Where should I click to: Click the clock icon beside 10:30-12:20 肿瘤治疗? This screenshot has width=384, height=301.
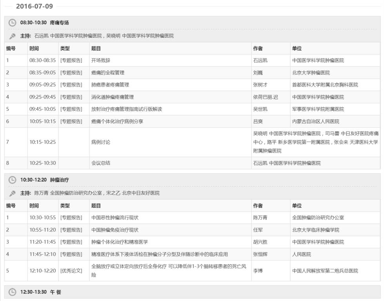click(12, 180)
